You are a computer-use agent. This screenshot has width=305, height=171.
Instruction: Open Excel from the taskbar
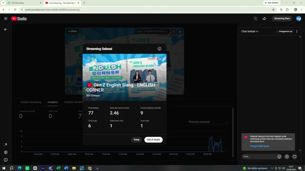pos(58,168)
